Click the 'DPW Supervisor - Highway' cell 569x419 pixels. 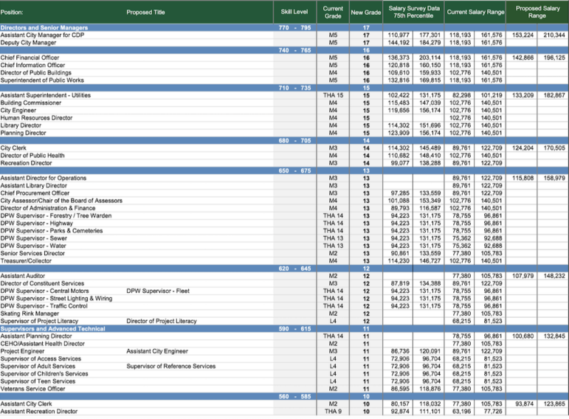coord(37,224)
